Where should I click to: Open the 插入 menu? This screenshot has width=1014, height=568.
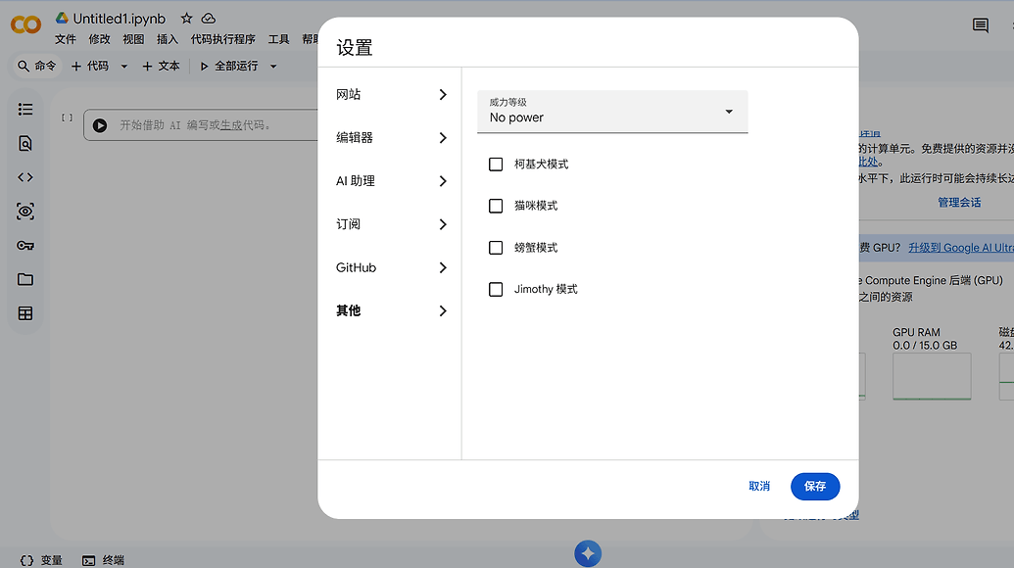(167, 39)
